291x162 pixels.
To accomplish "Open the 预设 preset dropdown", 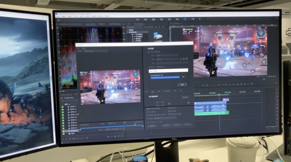I will tap(167, 59).
